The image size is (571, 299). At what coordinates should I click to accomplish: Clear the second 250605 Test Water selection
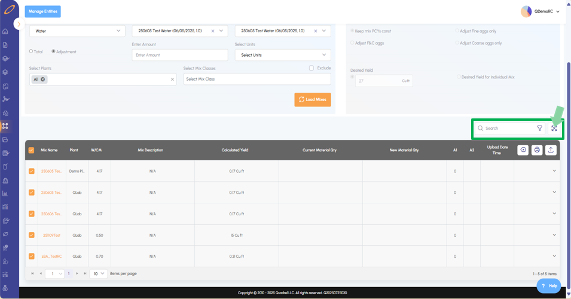tap(315, 31)
